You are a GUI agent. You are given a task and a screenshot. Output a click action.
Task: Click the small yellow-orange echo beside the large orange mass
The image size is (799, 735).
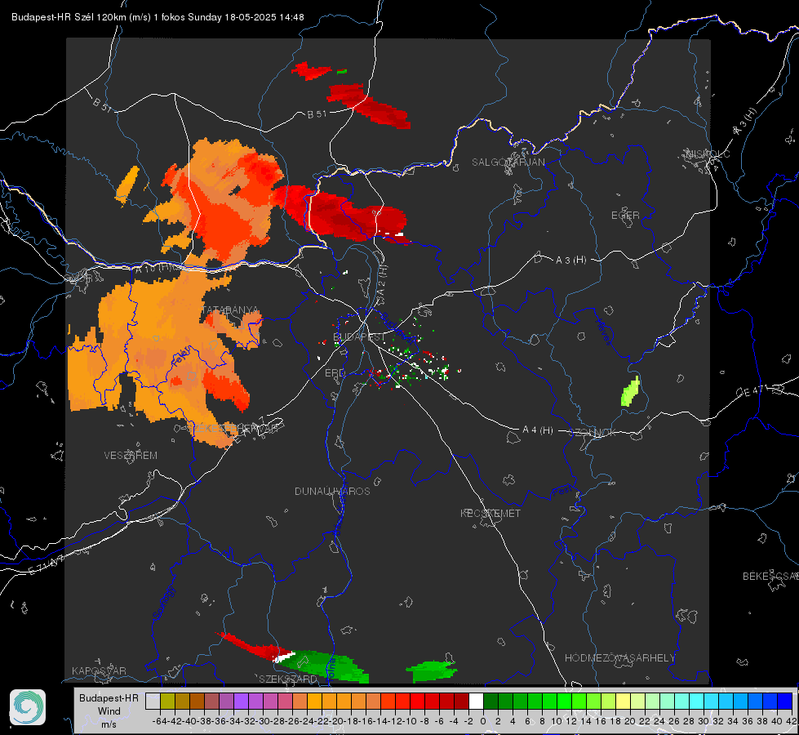[x=127, y=185]
